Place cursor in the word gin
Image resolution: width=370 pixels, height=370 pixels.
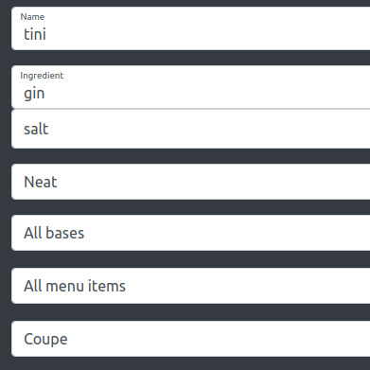(34, 94)
